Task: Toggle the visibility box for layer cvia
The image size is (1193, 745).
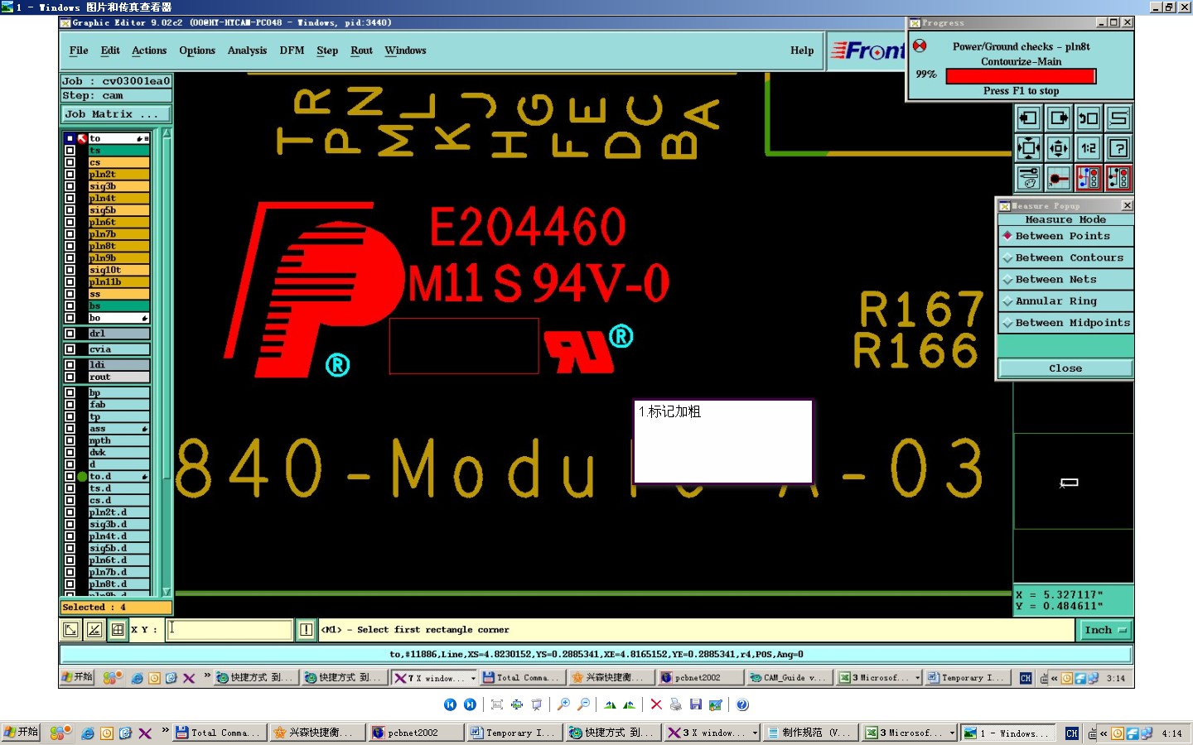Action: (70, 349)
